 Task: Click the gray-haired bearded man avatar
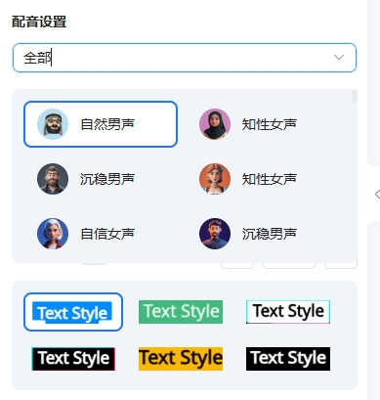click(x=53, y=179)
